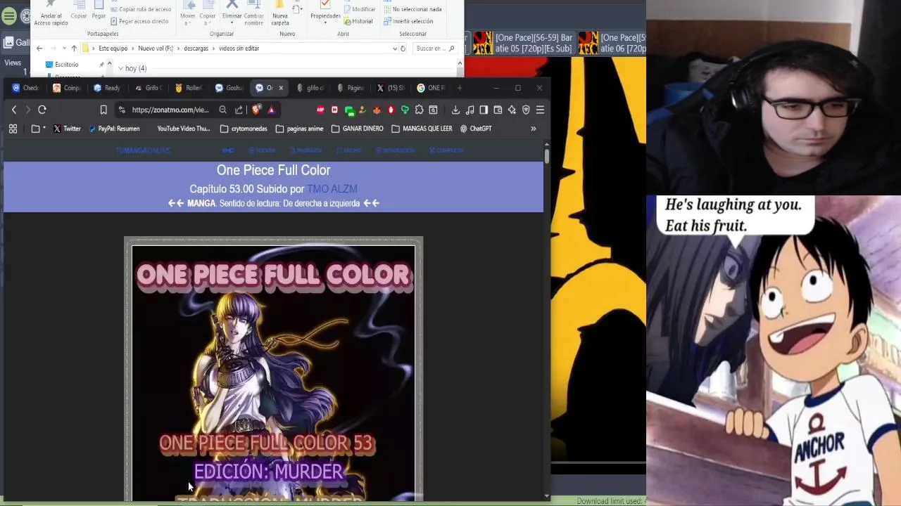The width and height of the screenshot is (901, 506).
Task: Click Invertir selección in Explorer
Action: (x=408, y=21)
